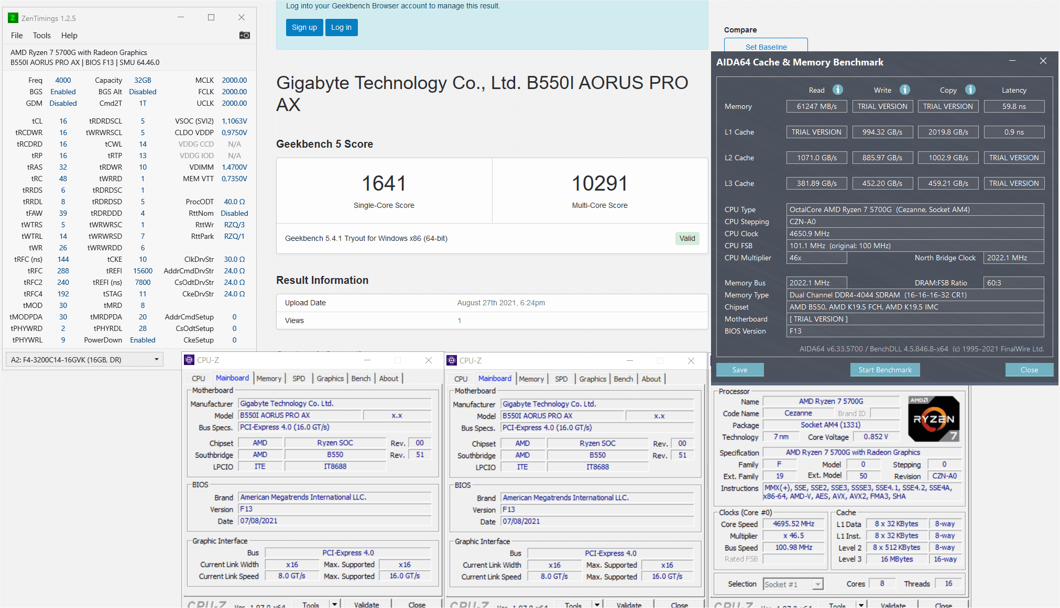Click Close button in left CPU-Z
Screen dimensions: 1060x608
[417, 604]
